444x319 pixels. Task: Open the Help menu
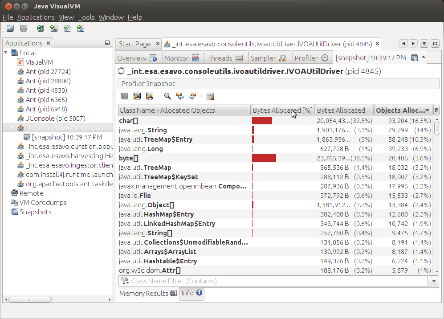pos(135,17)
